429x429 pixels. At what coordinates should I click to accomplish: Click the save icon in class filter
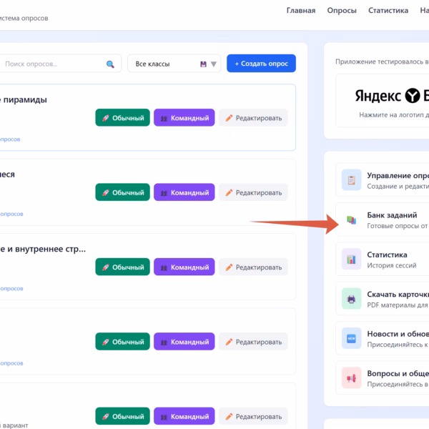203,64
